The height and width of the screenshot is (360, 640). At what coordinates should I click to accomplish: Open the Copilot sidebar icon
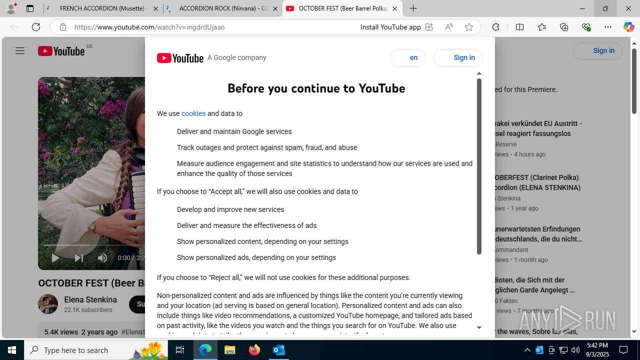point(628,27)
